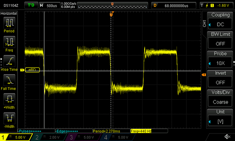Viewport: 235px width, 141px height.
Task: Click the 6.00M pts memory depth text
Action: [68, 7]
